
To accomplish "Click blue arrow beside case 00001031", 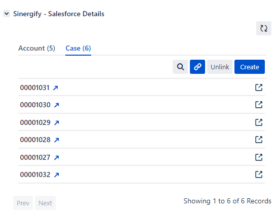I will [56, 88].
